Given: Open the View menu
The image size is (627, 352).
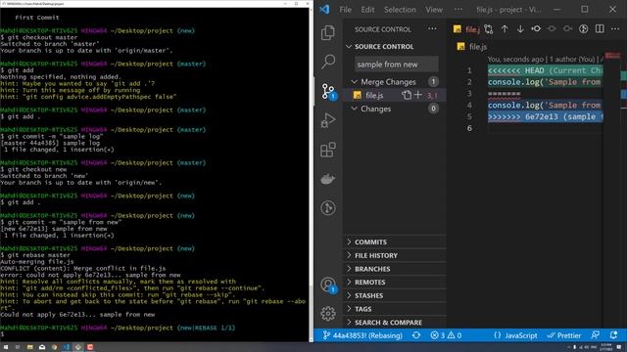Looking at the screenshot, I should [434, 10].
